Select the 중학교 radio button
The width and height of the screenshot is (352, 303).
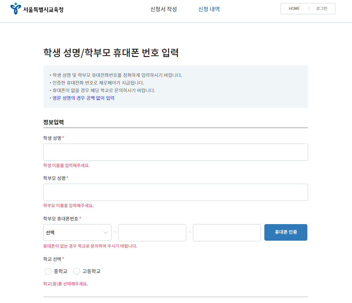[48, 271]
